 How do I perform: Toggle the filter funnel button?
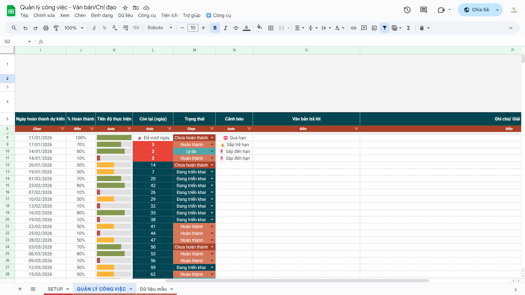coord(384,28)
